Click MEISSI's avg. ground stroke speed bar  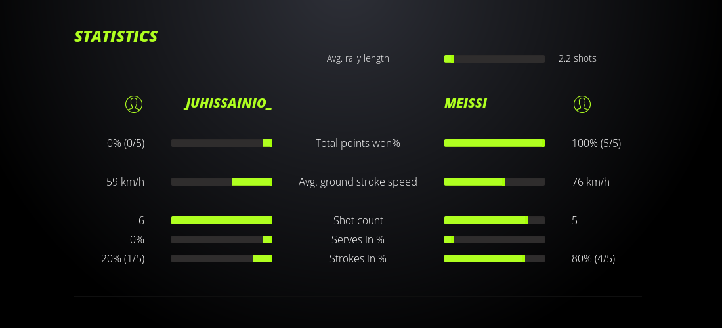coord(494,182)
